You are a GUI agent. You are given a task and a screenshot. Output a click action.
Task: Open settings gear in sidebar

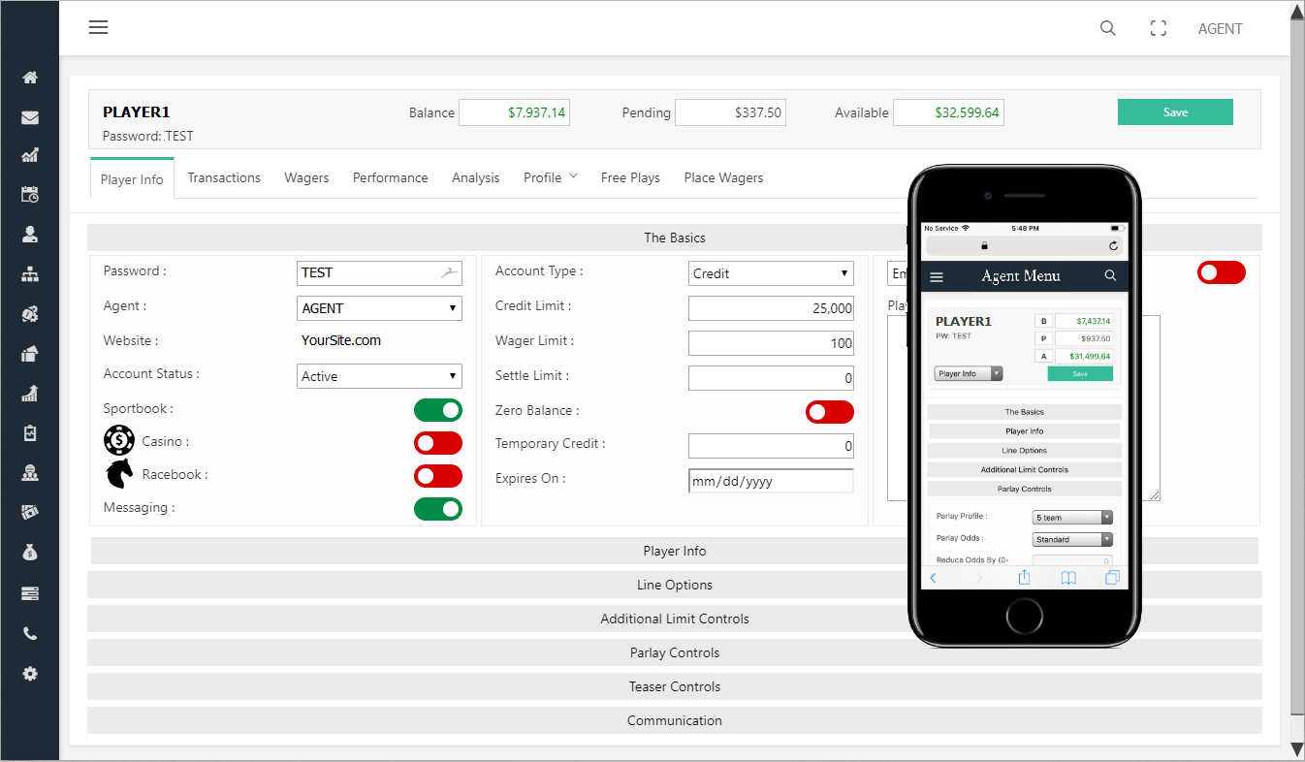[x=30, y=674]
